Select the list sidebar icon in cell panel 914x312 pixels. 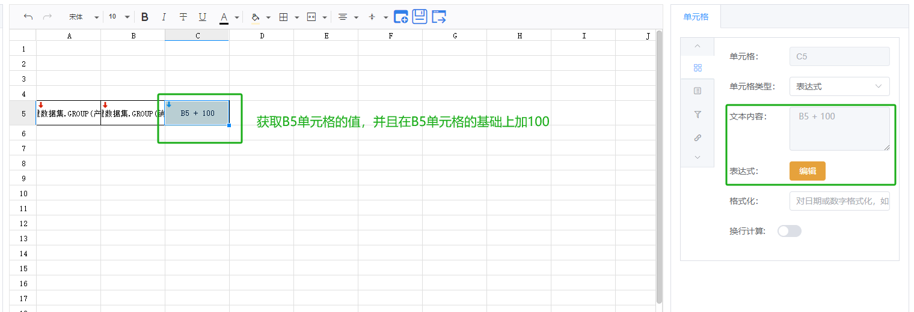click(698, 91)
